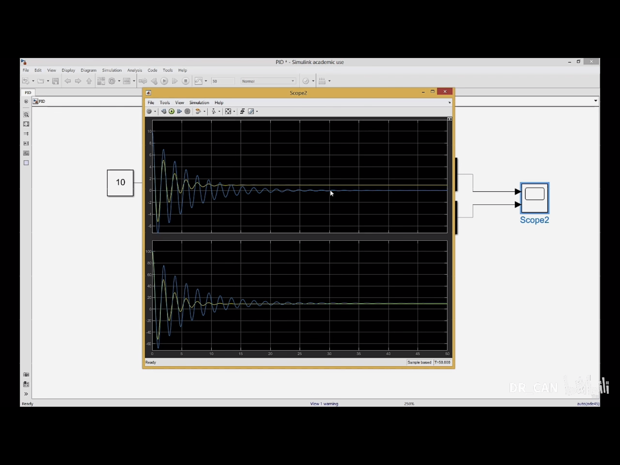The height and width of the screenshot is (465, 620).
Task: Open the Normal simulation mode dropdown
Action: pyautogui.click(x=268, y=81)
